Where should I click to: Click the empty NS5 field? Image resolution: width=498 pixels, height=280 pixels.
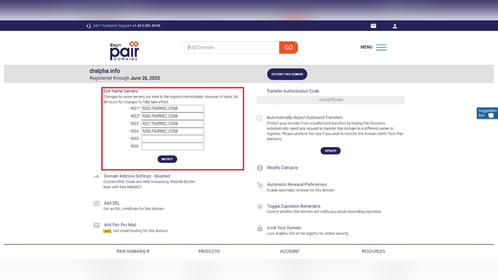172,139
